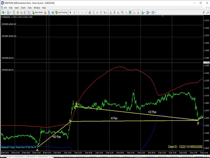Toggle chart auto scroll
The image size is (210, 158).
click(135, 13)
